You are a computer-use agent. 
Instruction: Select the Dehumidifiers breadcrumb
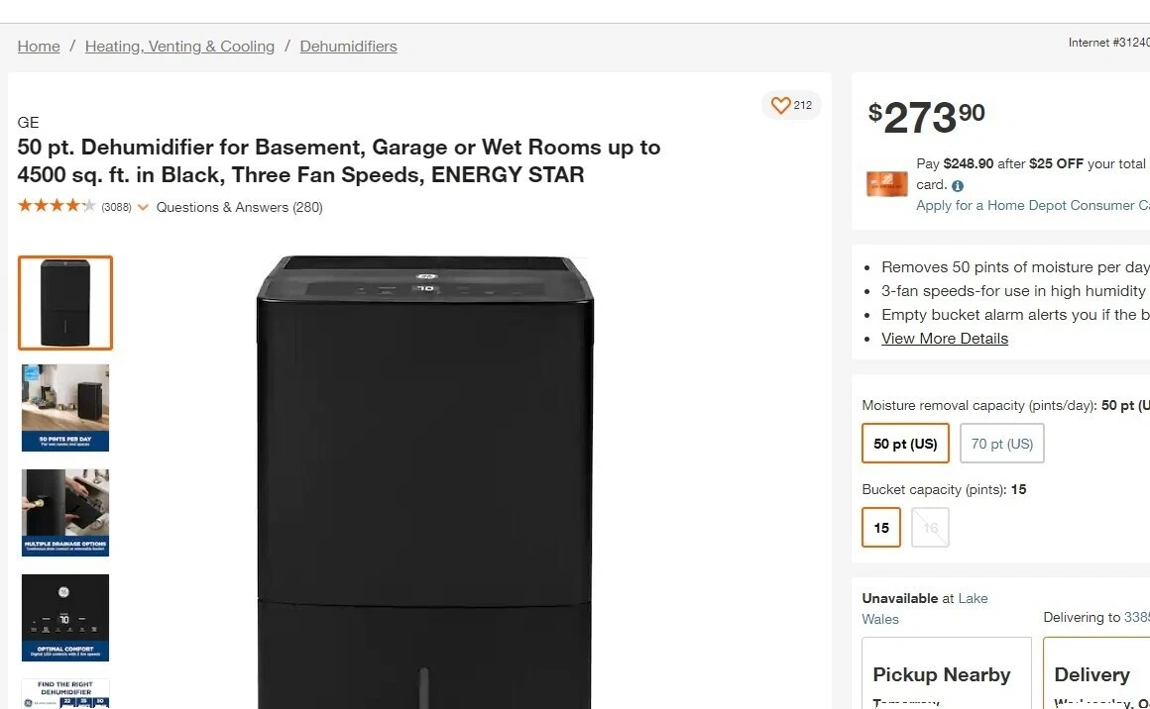coord(348,46)
